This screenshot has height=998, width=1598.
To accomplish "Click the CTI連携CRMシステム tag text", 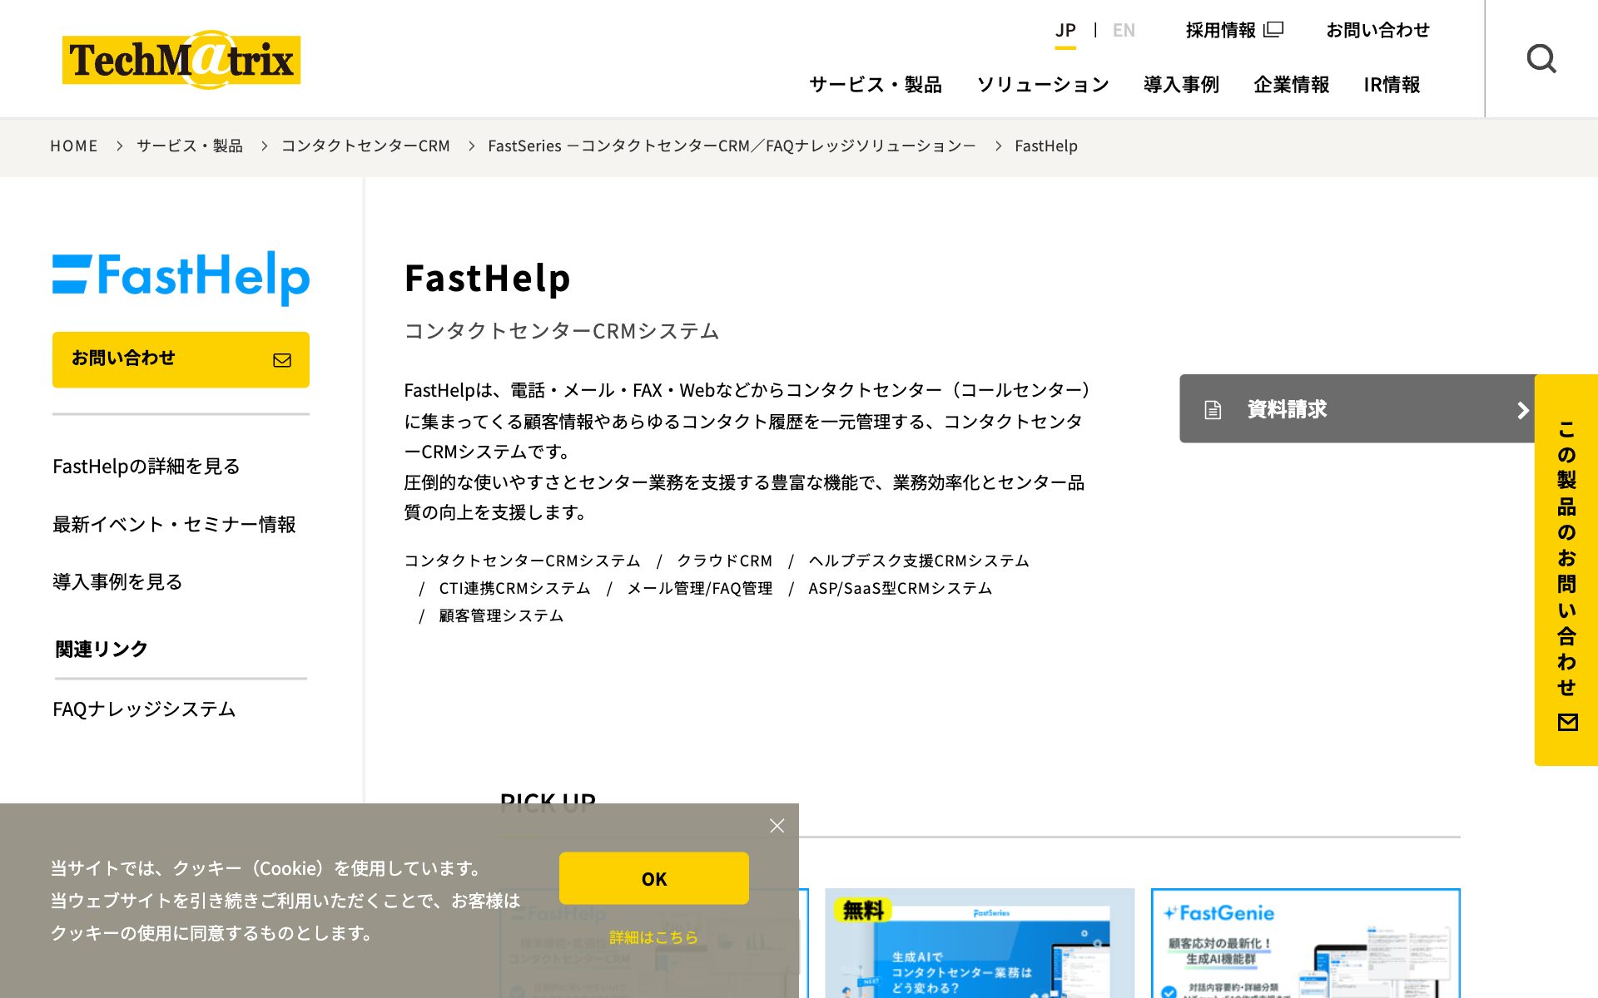I will 514,588.
